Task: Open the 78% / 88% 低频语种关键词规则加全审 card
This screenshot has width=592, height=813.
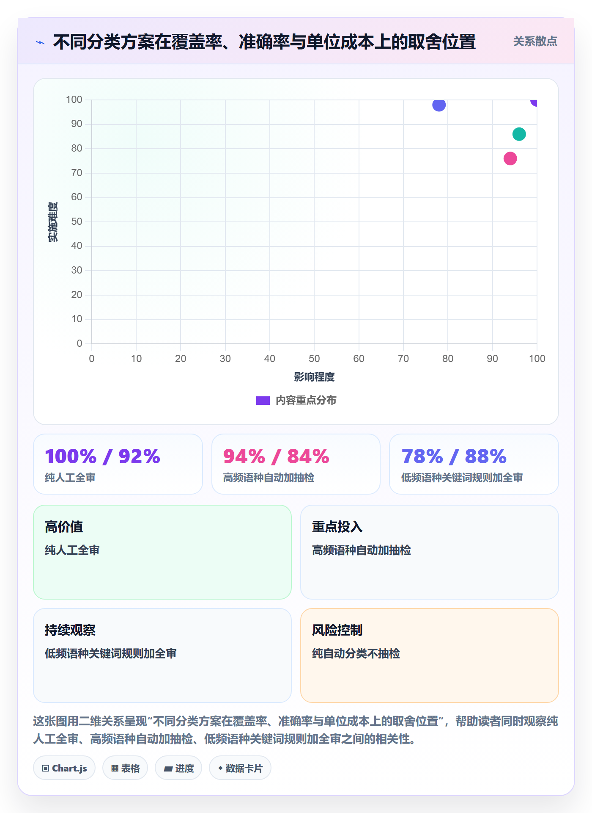Action: tap(474, 464)
